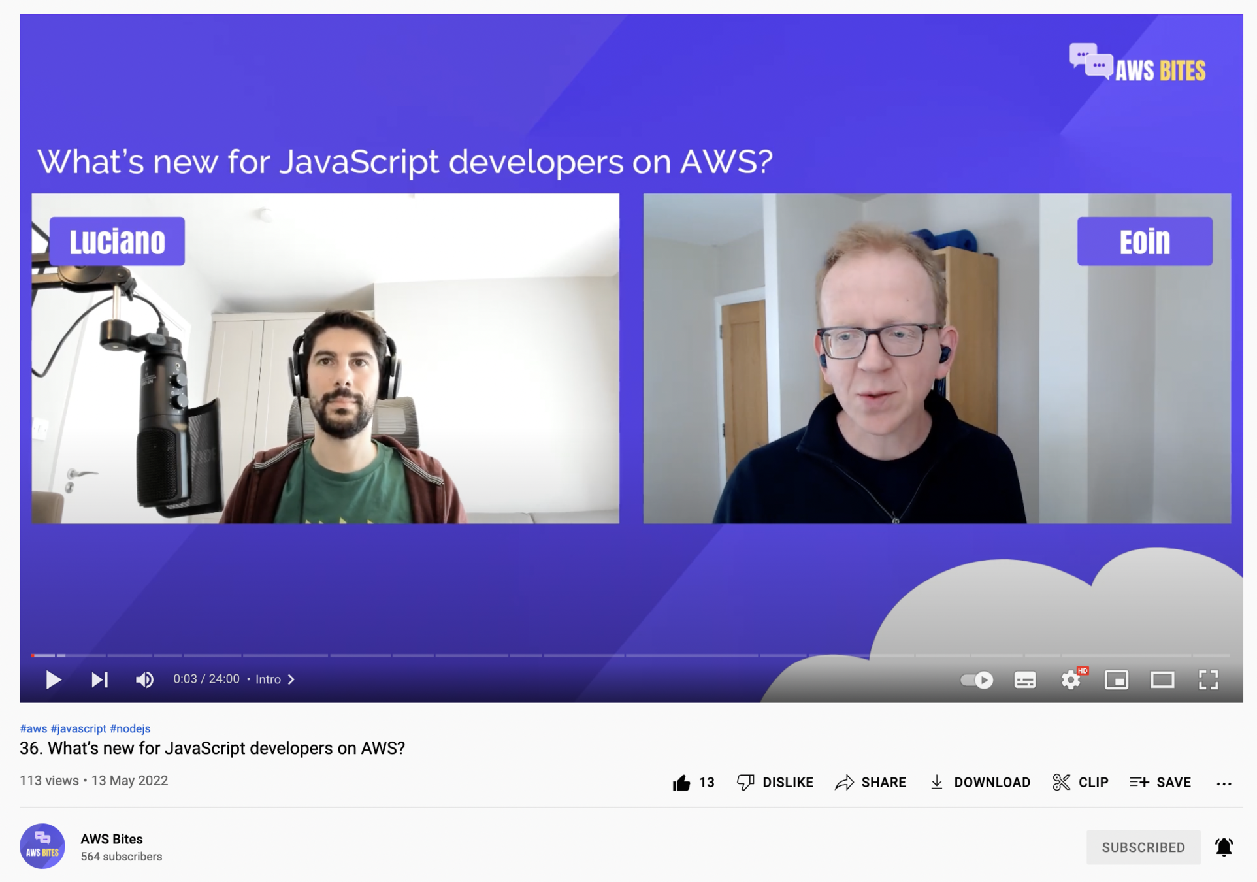Toggle the autoplay switch
Screen dimensions: 1257x882
[x=976, y=680]
